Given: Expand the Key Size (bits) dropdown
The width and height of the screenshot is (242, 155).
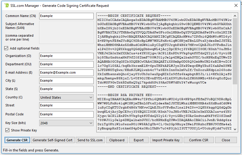Looking at the screenshot, I should [x=66, y=123].
